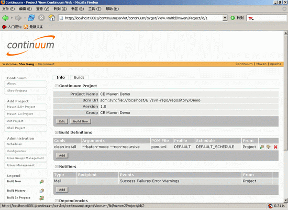Click the page scrollbar up arrow
The height and width of the screenshot is (210, 288).
[285, 33]
